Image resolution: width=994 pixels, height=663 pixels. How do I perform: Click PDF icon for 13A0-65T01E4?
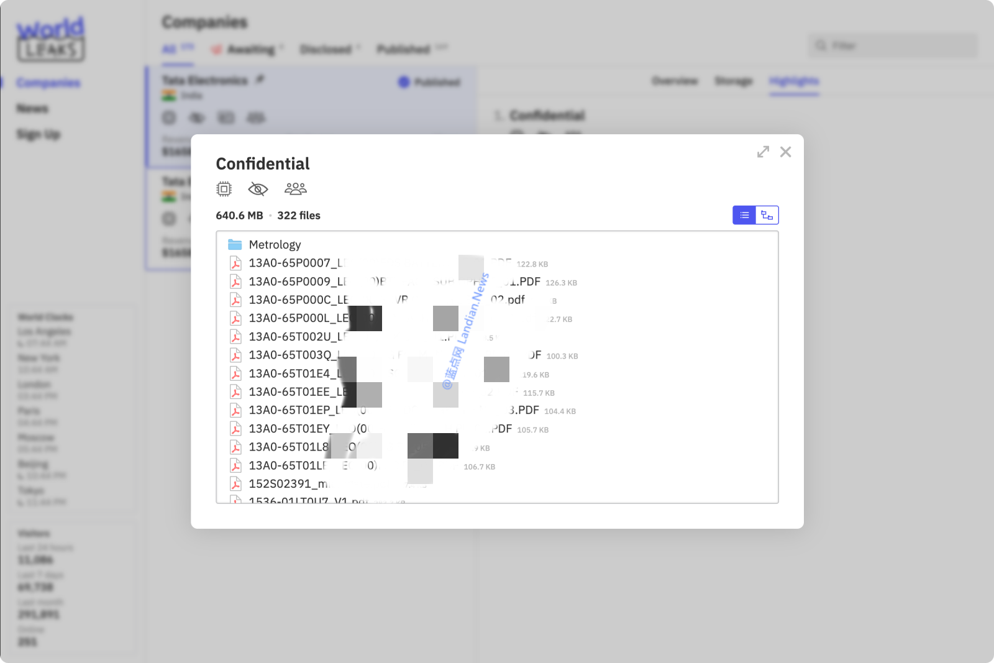click(x=235, y=373)
